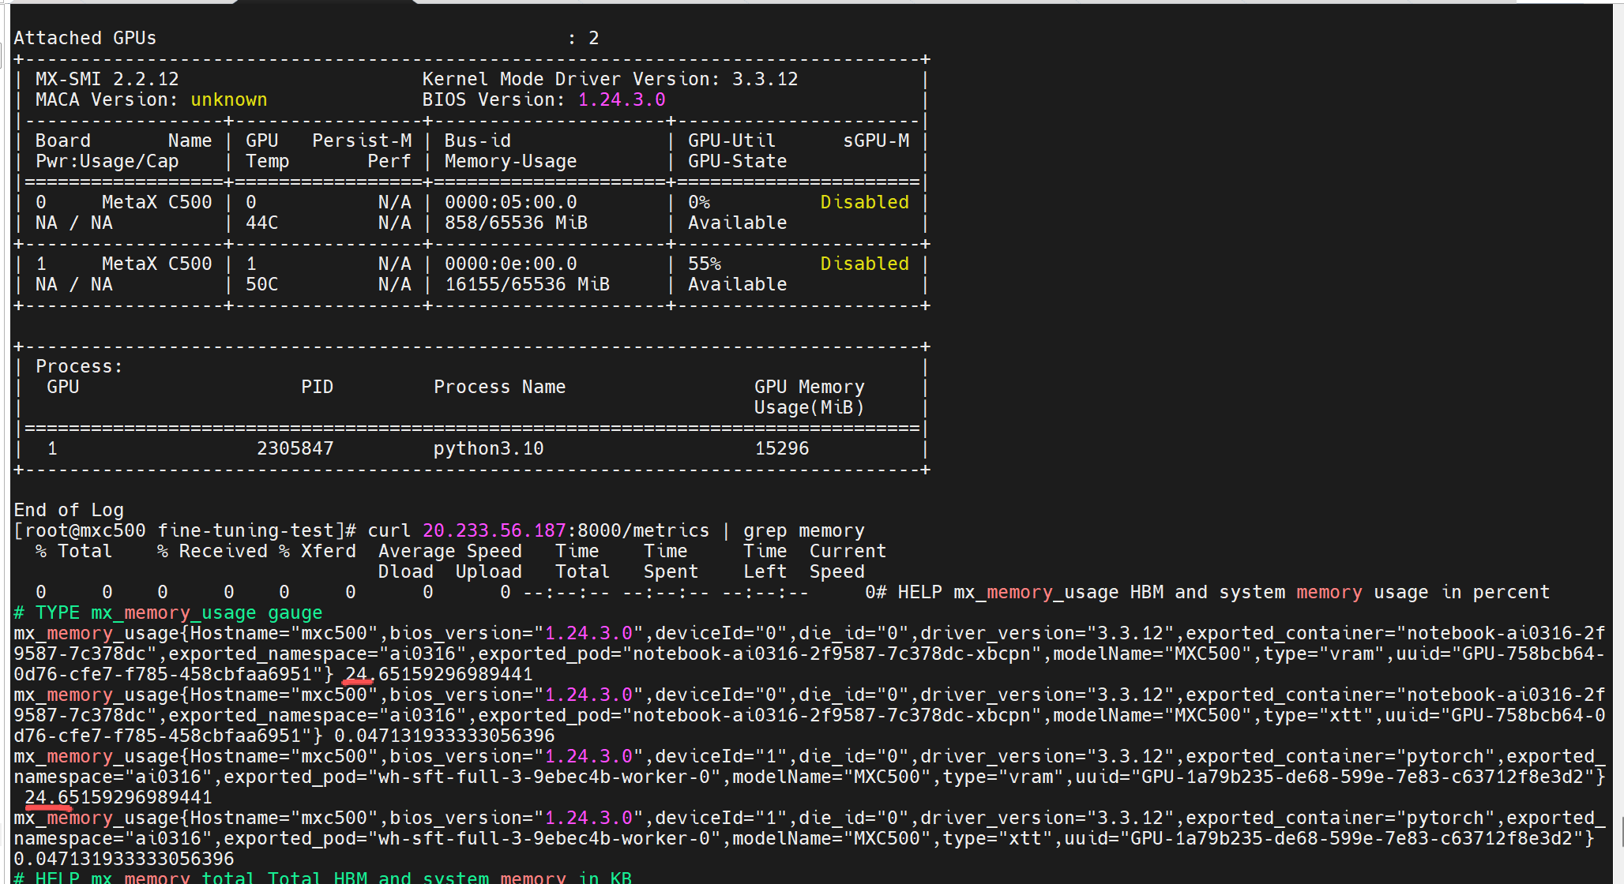The width and height of the screenshot is (1624, 884).
Task: Click 'Disabled' sGPU-M status for GPU 1
Action: tap(864, 264)
